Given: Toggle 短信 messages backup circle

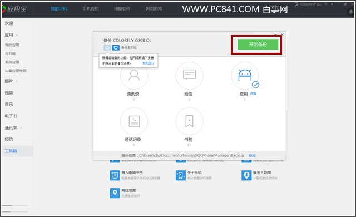Looking at the screenshot, I should point(189,76).
